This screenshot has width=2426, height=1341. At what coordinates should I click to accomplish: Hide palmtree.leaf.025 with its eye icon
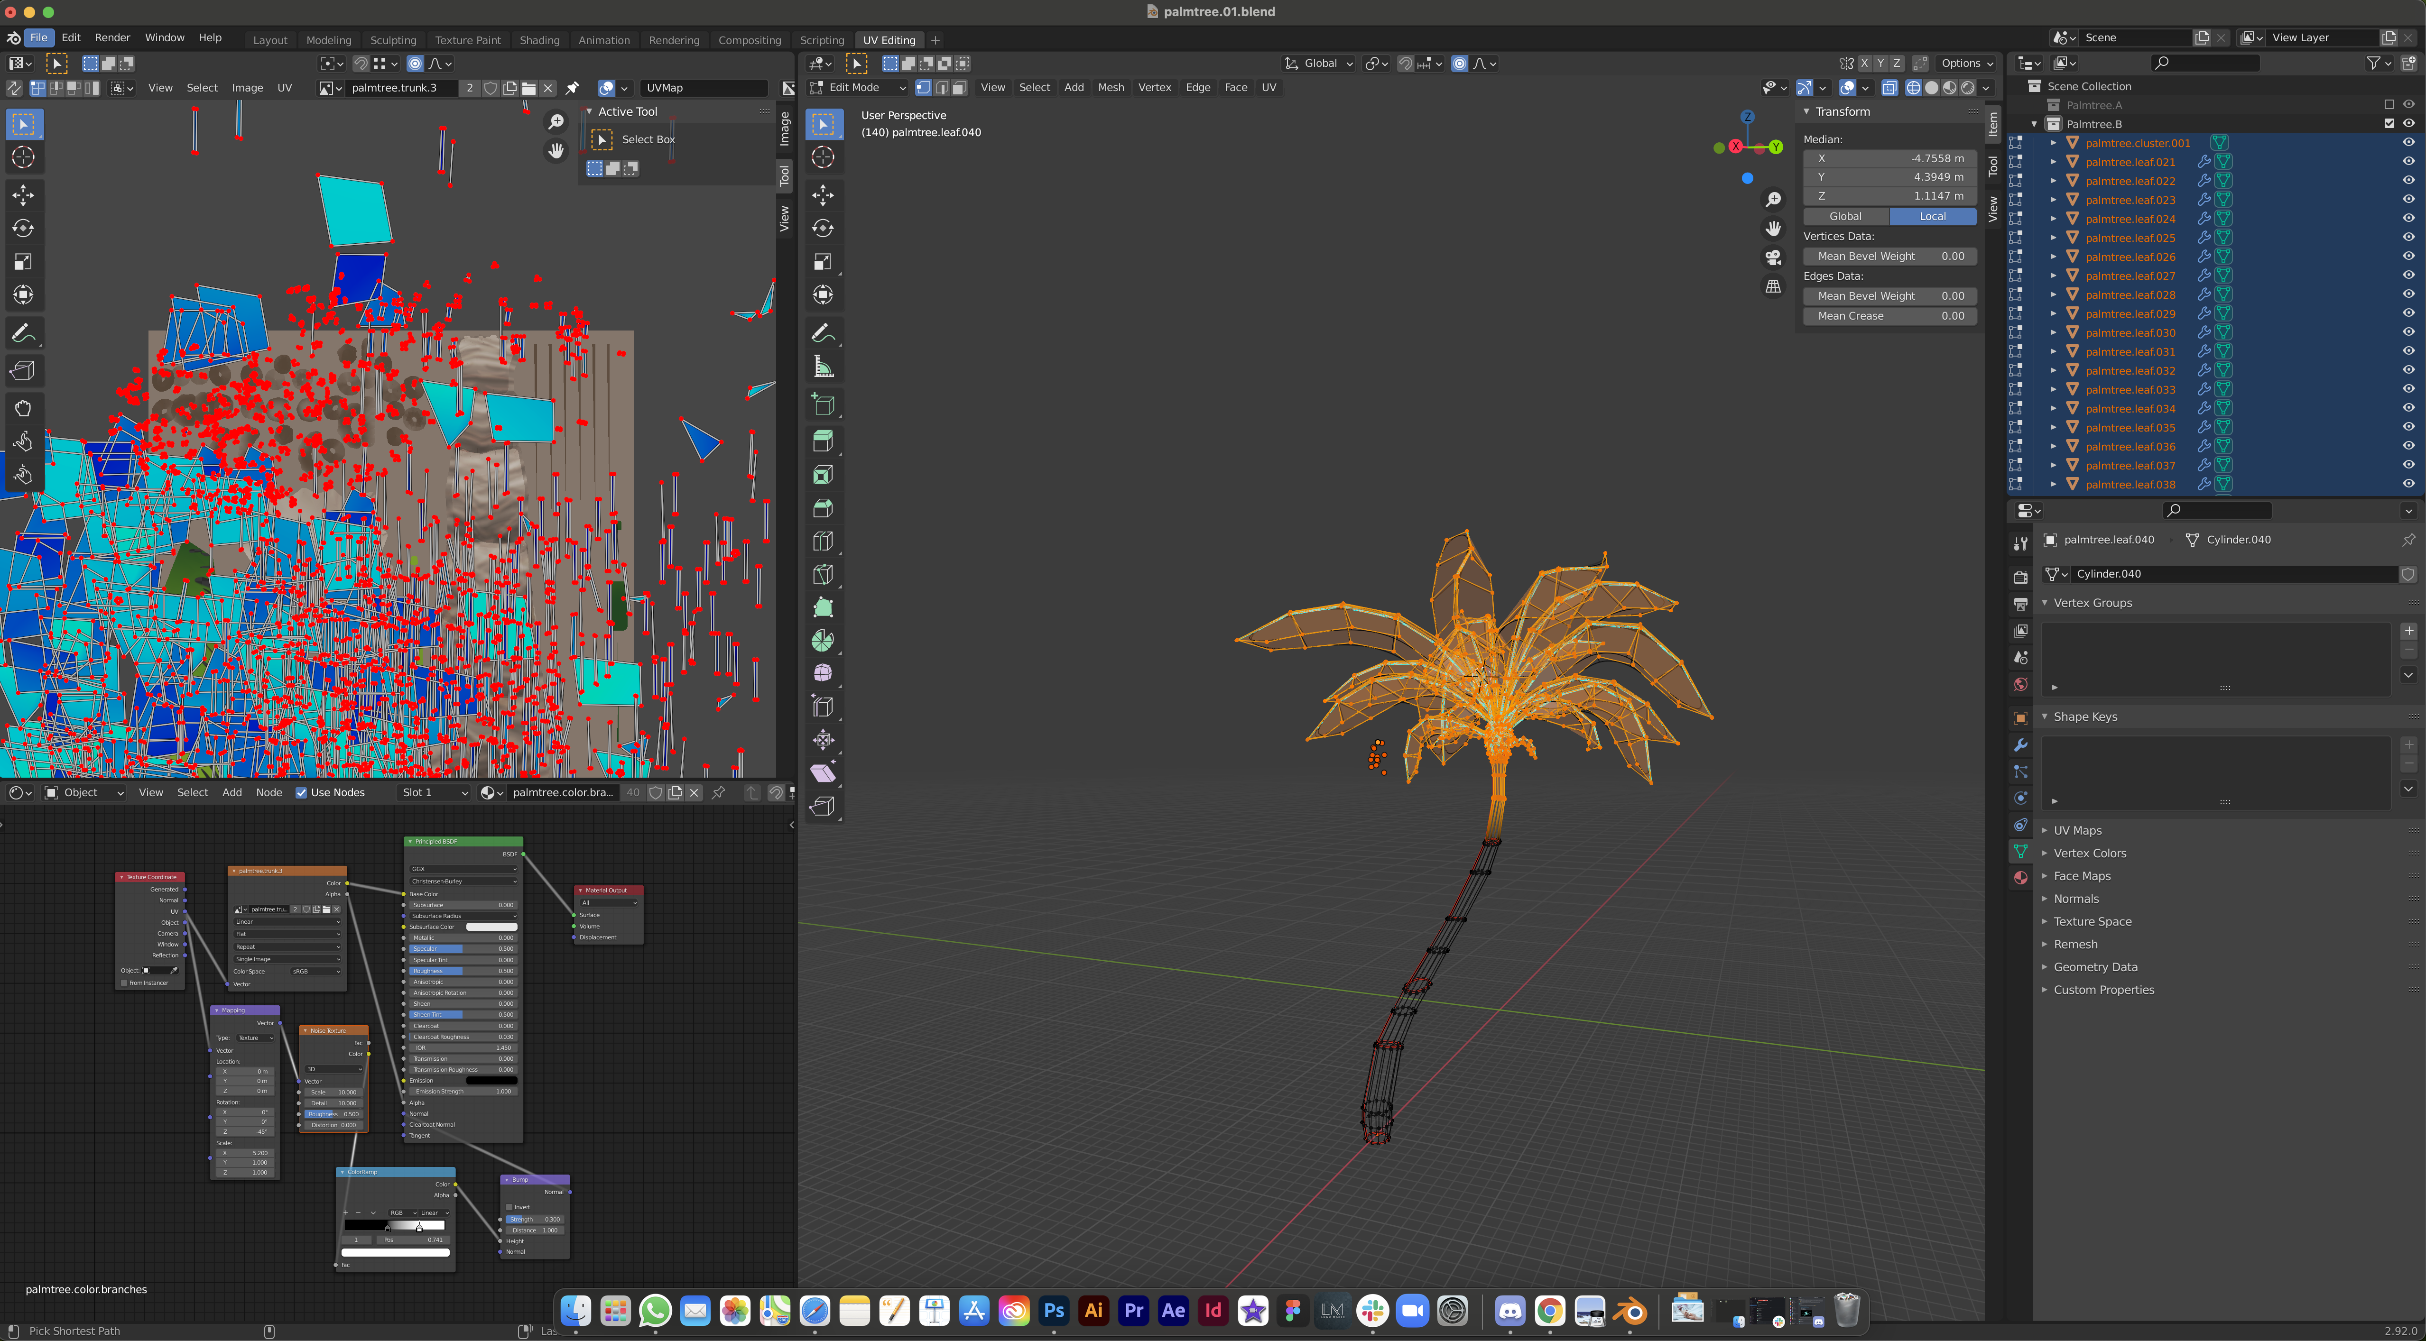[2408, 237]
